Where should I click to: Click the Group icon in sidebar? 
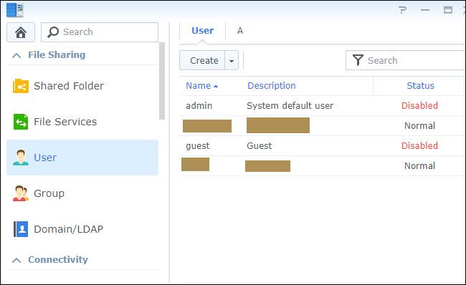click(21, 193)
